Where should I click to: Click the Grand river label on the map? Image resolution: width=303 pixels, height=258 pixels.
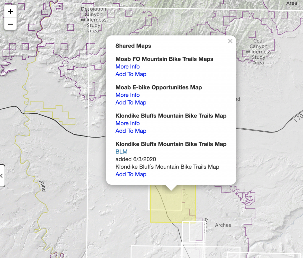point(43,186)
